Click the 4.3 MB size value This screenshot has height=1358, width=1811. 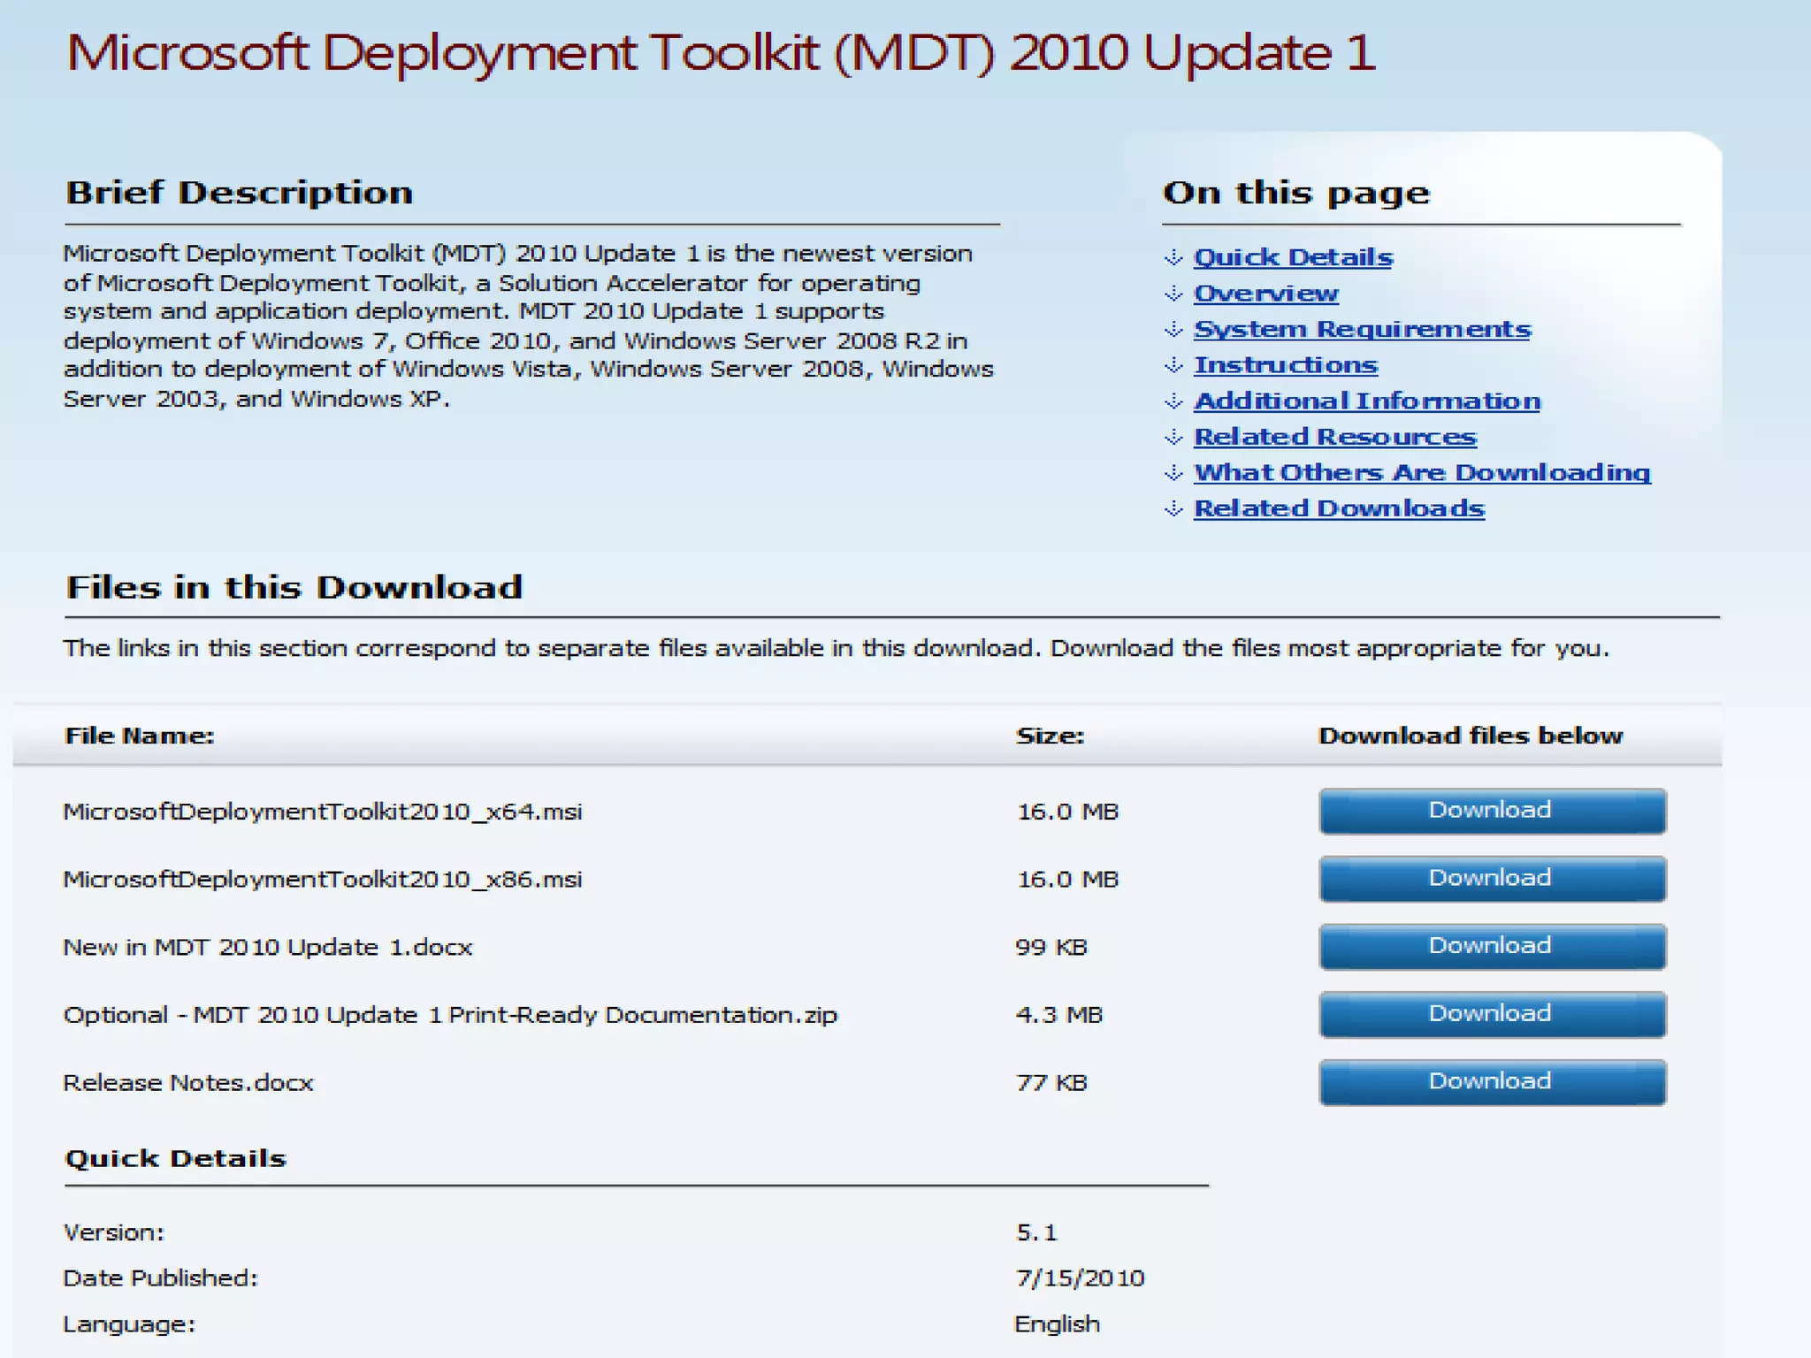pyautogui.click(x=1059, y=1015)
